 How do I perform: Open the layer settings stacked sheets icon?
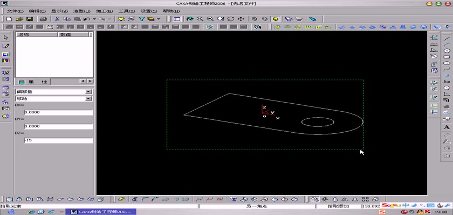(132, 19)
